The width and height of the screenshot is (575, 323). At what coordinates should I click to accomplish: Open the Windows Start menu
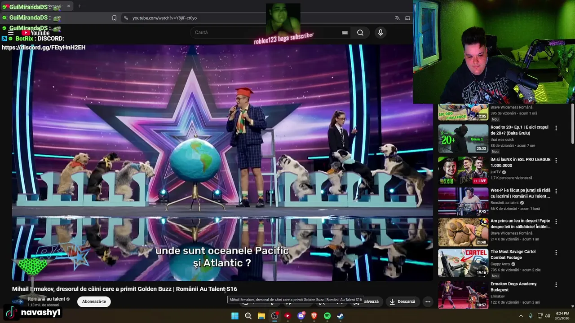(x=235, y=316)
